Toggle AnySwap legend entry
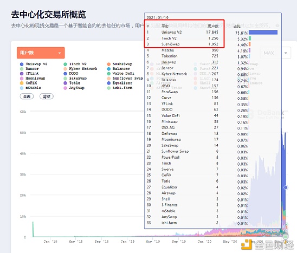Screen dimensions: 297x253 pos(74,88)
